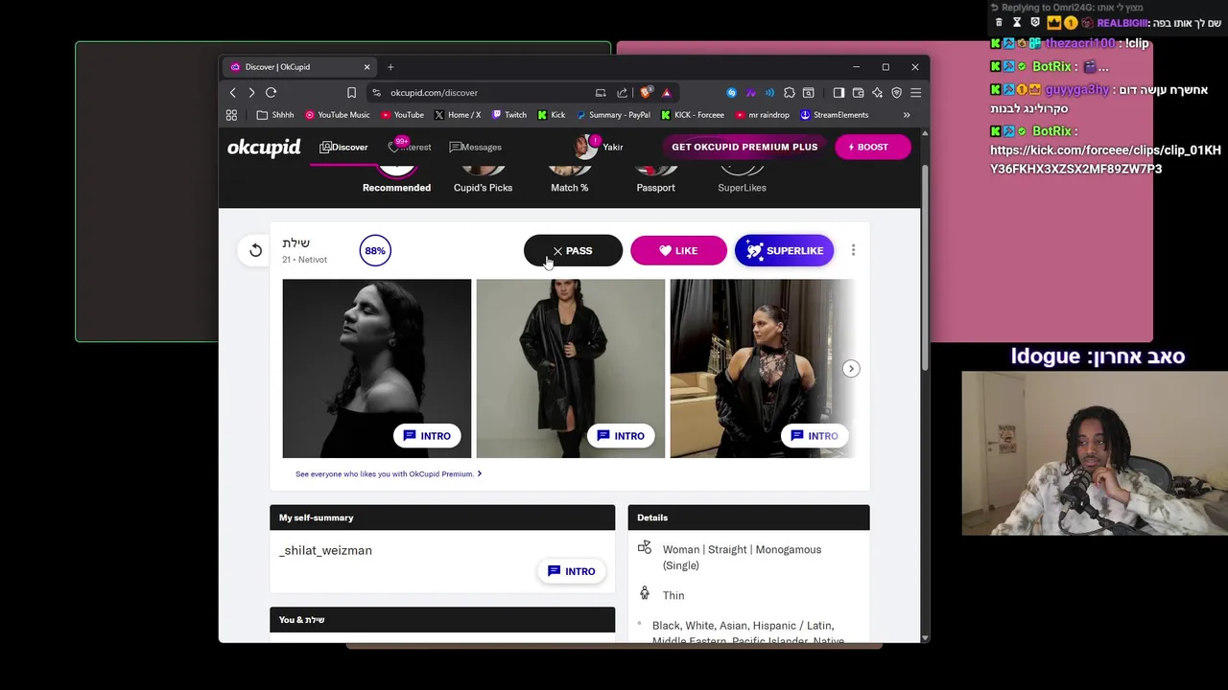Screen dimensions: 1228x690
Task: Click Get OkCupid Premium Plus
Action: (744, 147)
